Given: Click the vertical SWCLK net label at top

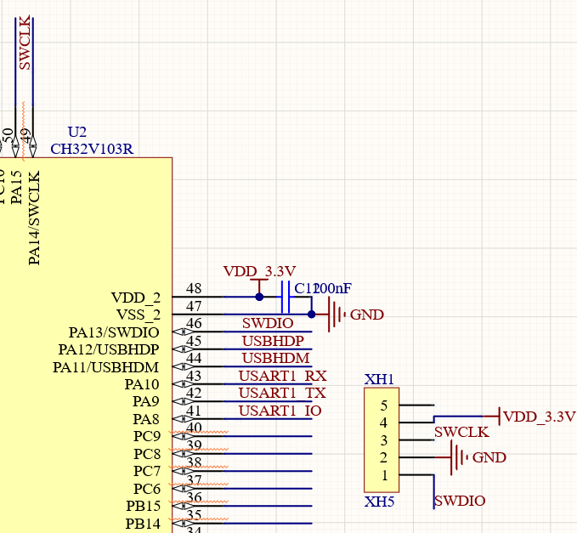Looking at the screenshot, I should (25, 43).
